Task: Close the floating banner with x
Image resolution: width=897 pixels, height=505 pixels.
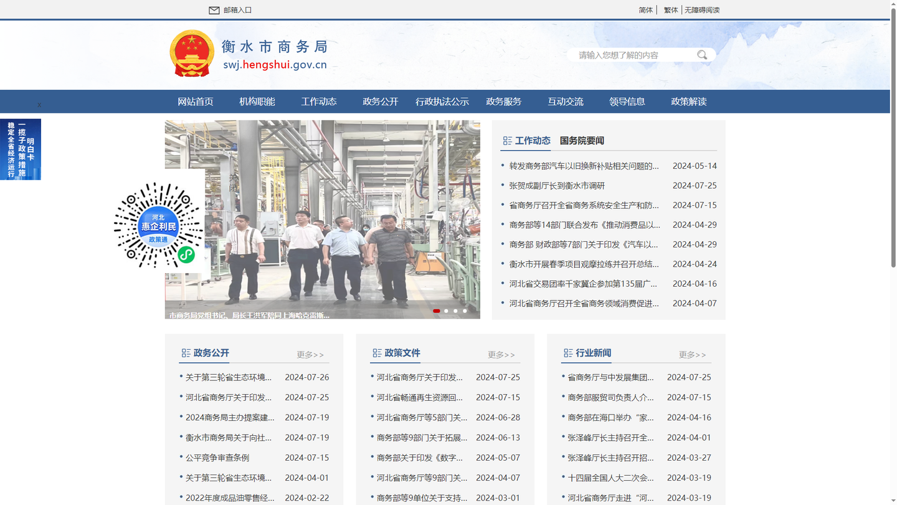Action: pyautogui.click(x=39, y=105)
